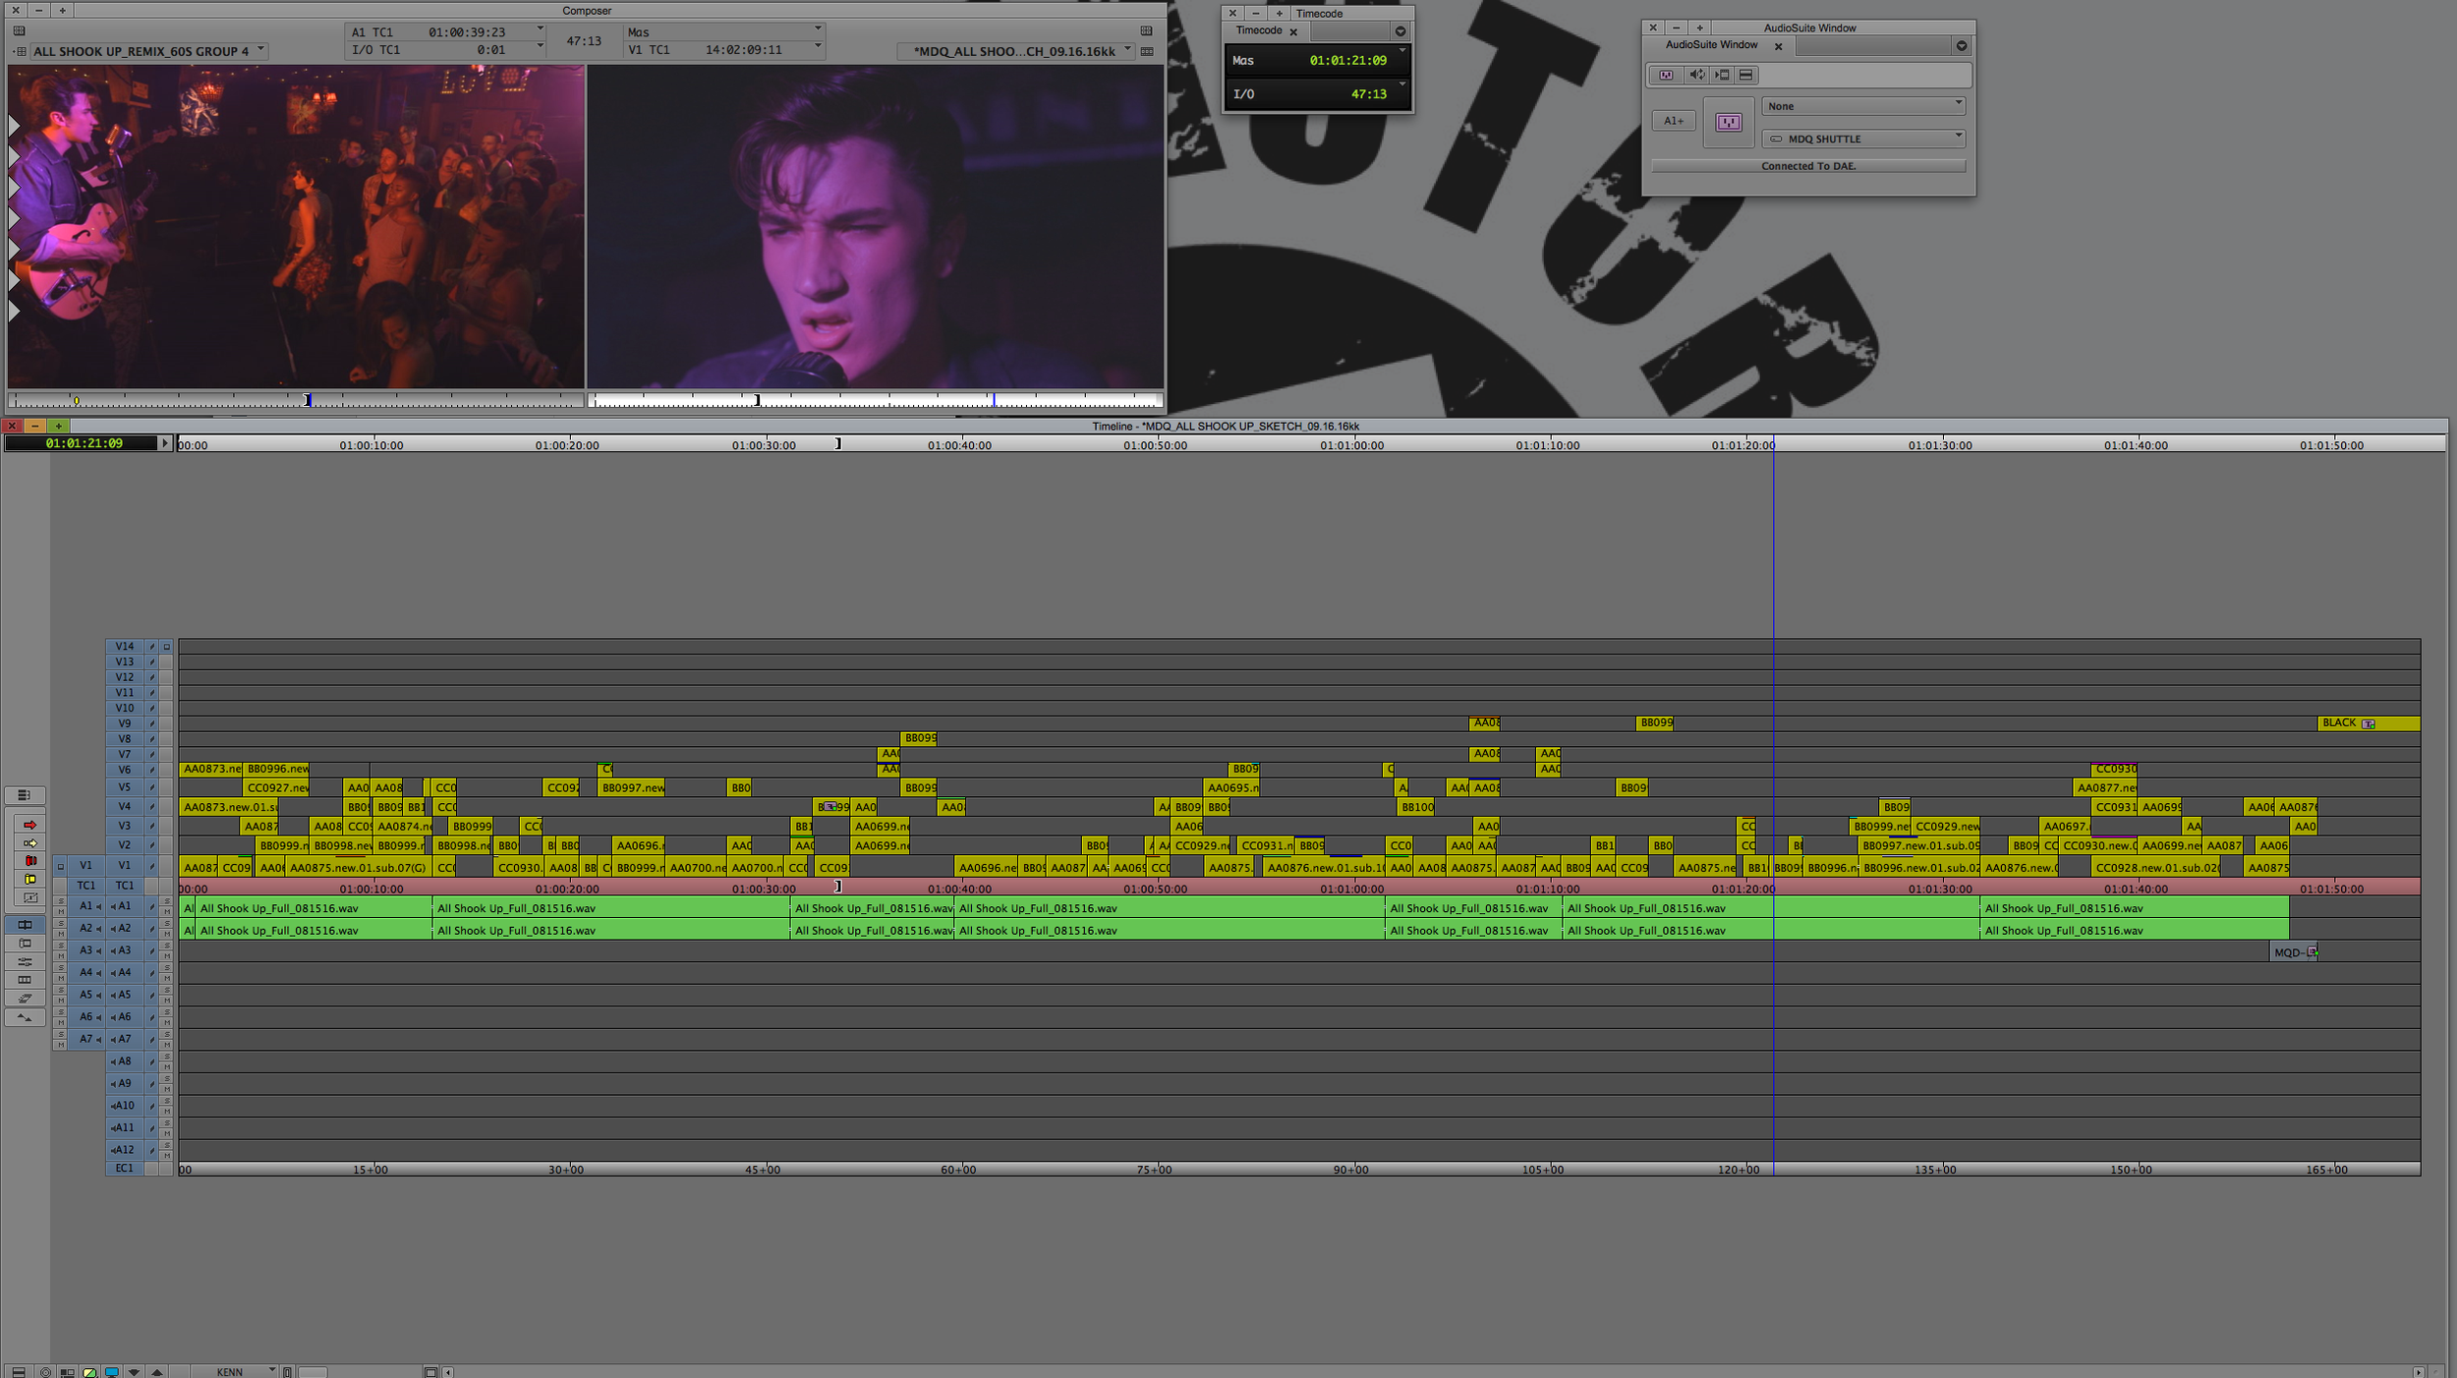This screenshot has width=2457, height=1378.
Task: Open the Timecode window tab options menu
Action: (x=1400, y=31)
